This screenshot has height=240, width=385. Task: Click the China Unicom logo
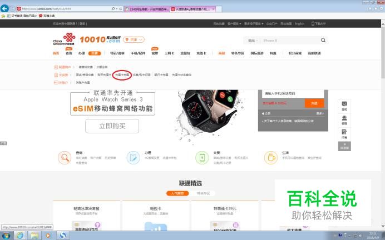click(64, 39)
